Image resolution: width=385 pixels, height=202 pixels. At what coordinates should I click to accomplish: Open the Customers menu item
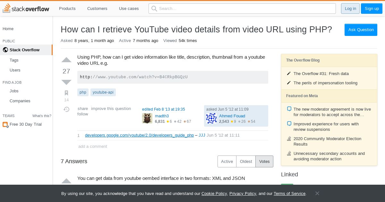point(97,8)
